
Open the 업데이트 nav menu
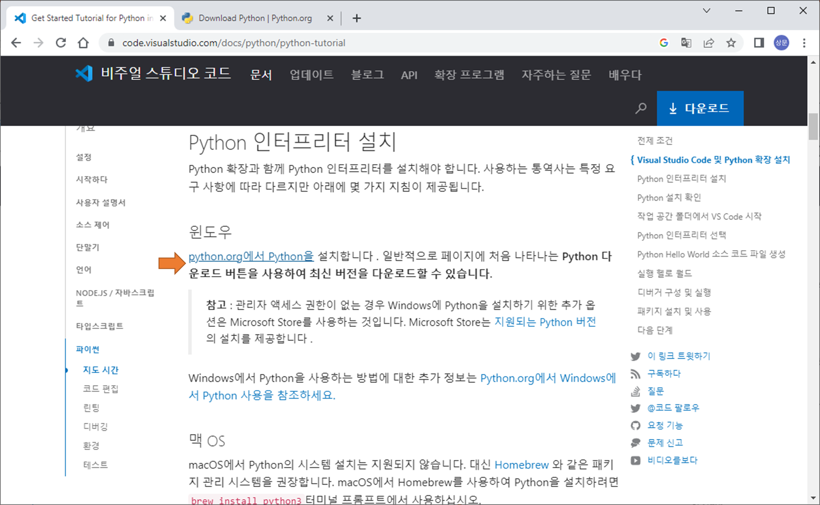point(312,75)
